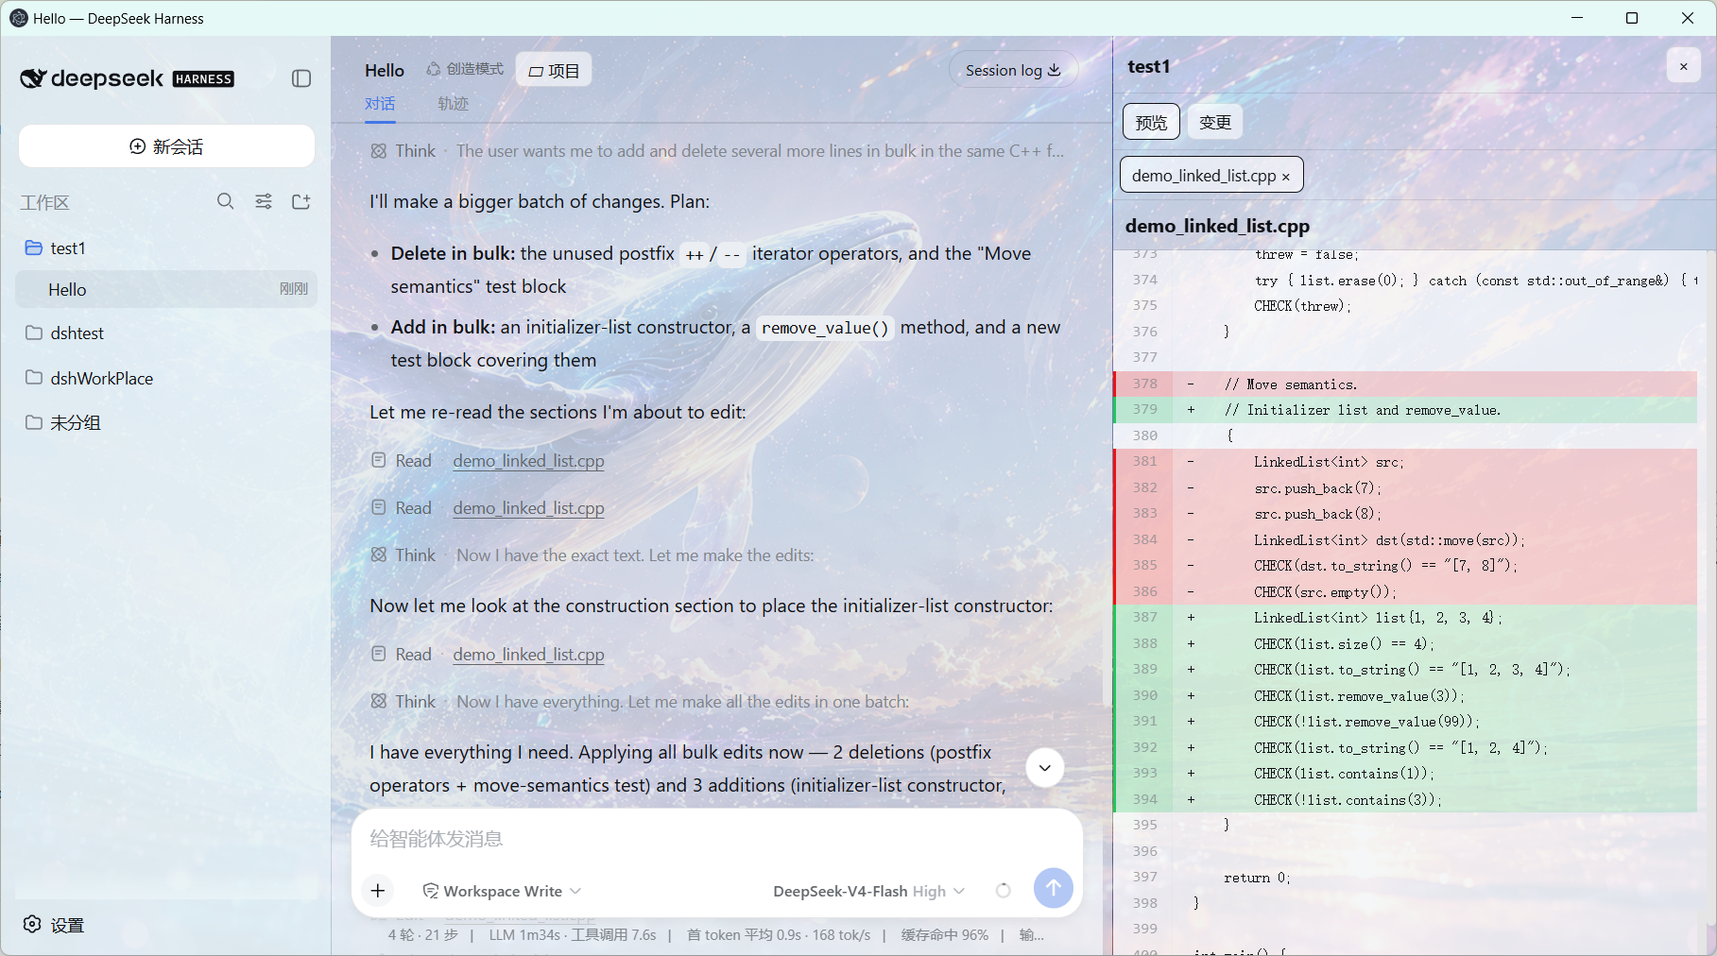Screen dimensions: 1717x956
Task: Click the loading spinner beside model selector
Action: point(1004,890)
